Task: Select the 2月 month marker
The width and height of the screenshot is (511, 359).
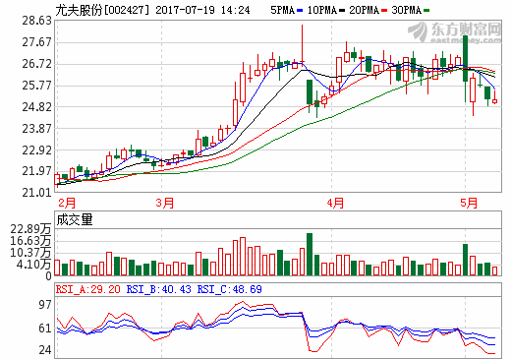Action: click(67, 203)
